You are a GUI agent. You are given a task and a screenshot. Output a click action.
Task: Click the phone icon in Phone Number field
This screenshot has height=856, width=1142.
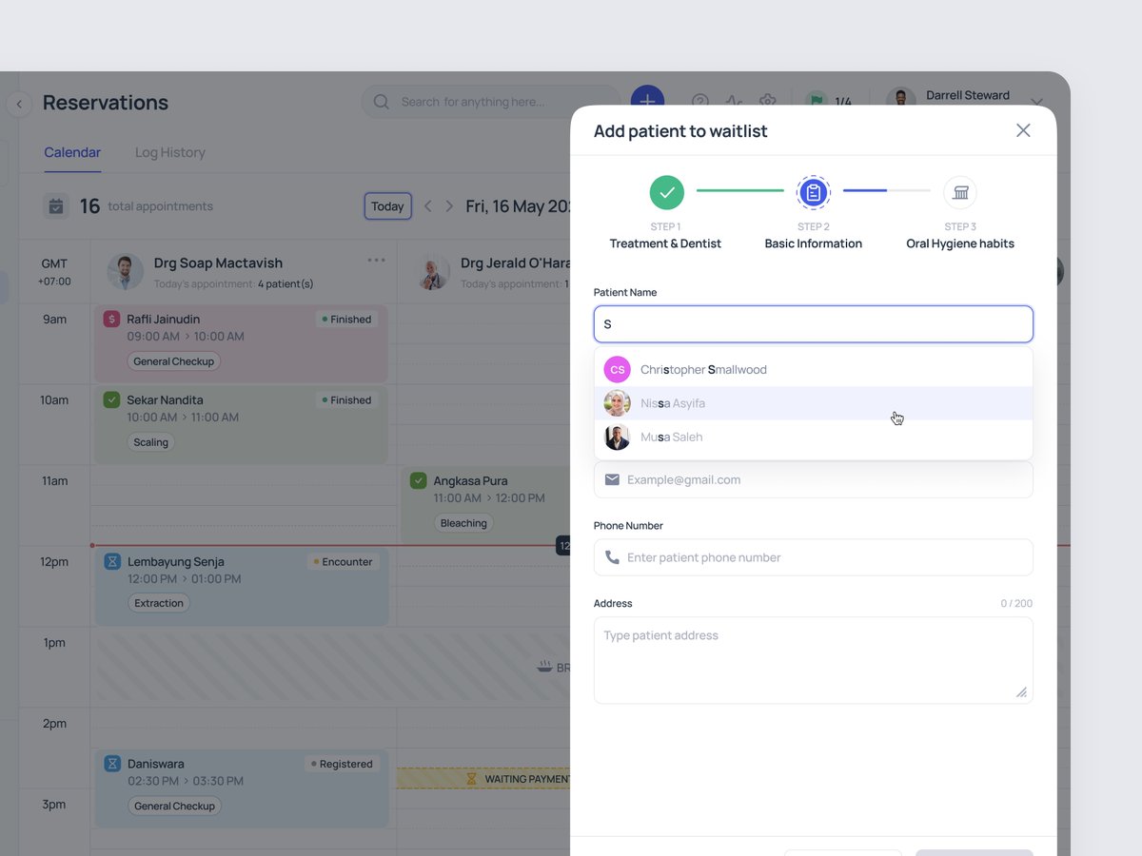[612, 557]
